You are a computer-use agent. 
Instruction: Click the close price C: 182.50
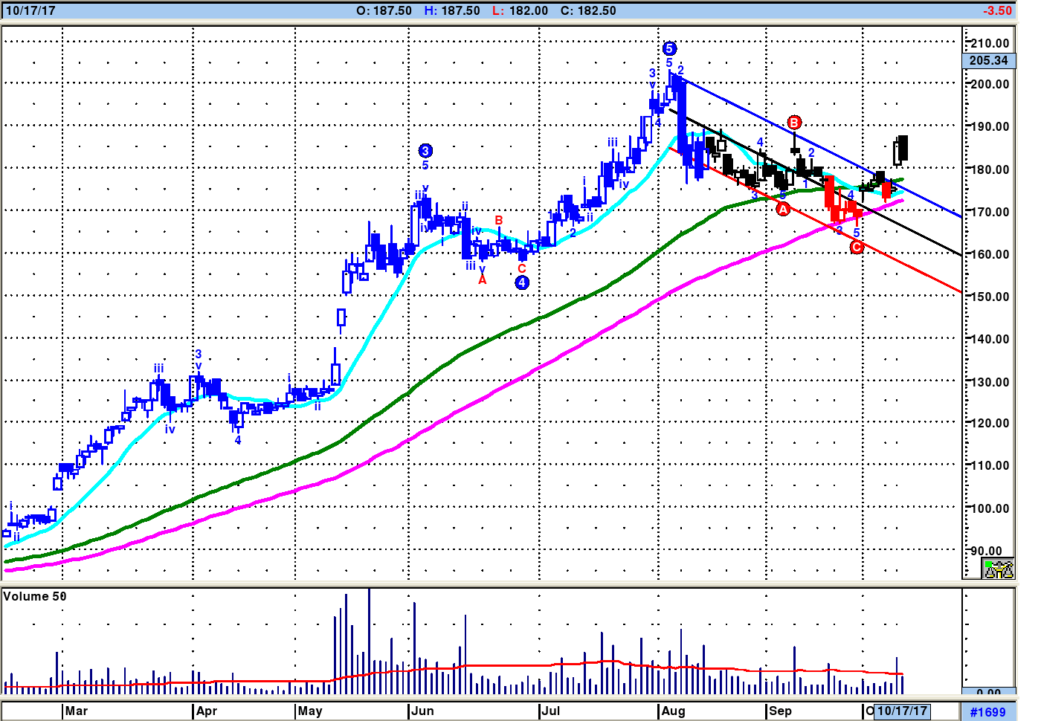(588, 10)
